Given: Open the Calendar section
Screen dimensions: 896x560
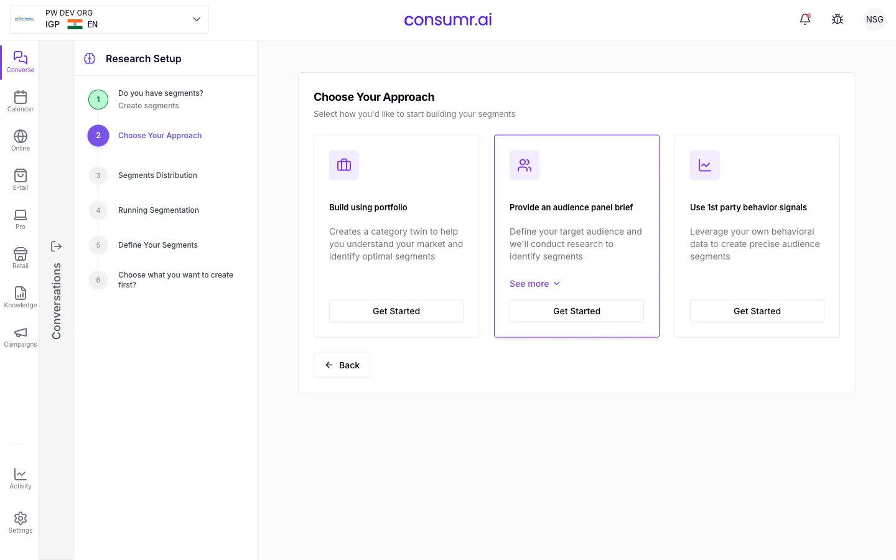Looking at the screenshot, I should (x=20, y=101).
